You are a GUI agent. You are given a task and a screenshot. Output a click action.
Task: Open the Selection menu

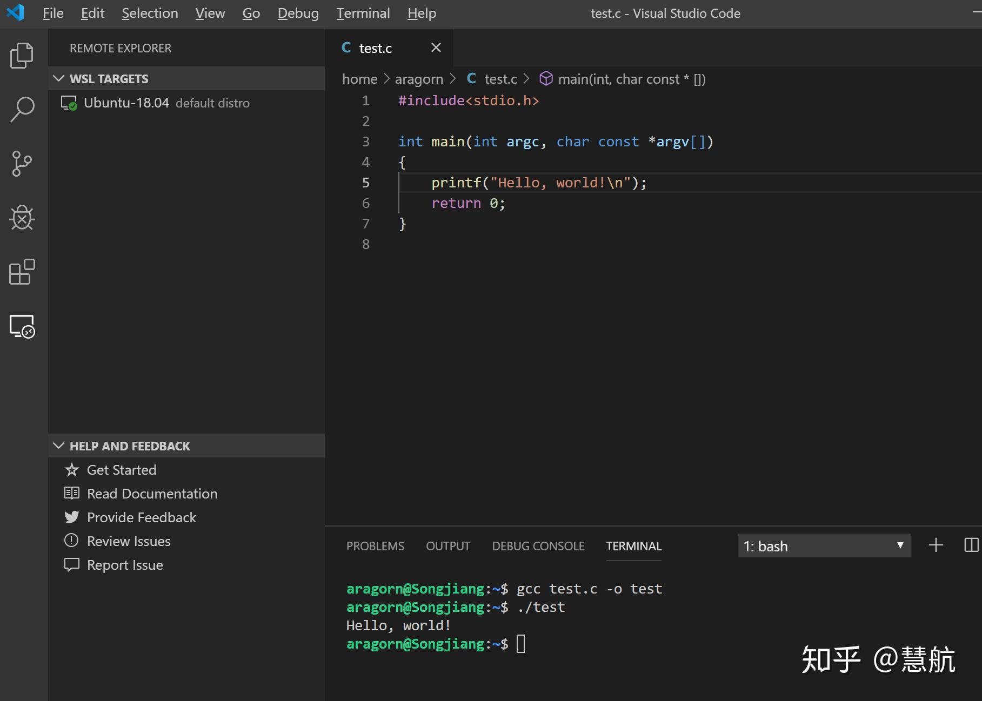point(150,14)
